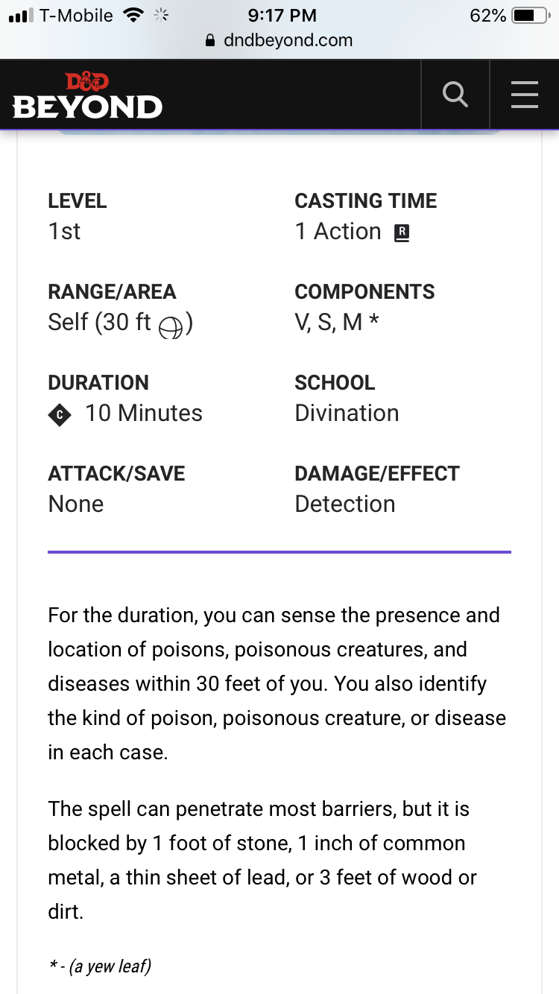Viewport: 559px width, 994px height.
Task: Open the hamburger navigation menu
Action: (525, 95)
